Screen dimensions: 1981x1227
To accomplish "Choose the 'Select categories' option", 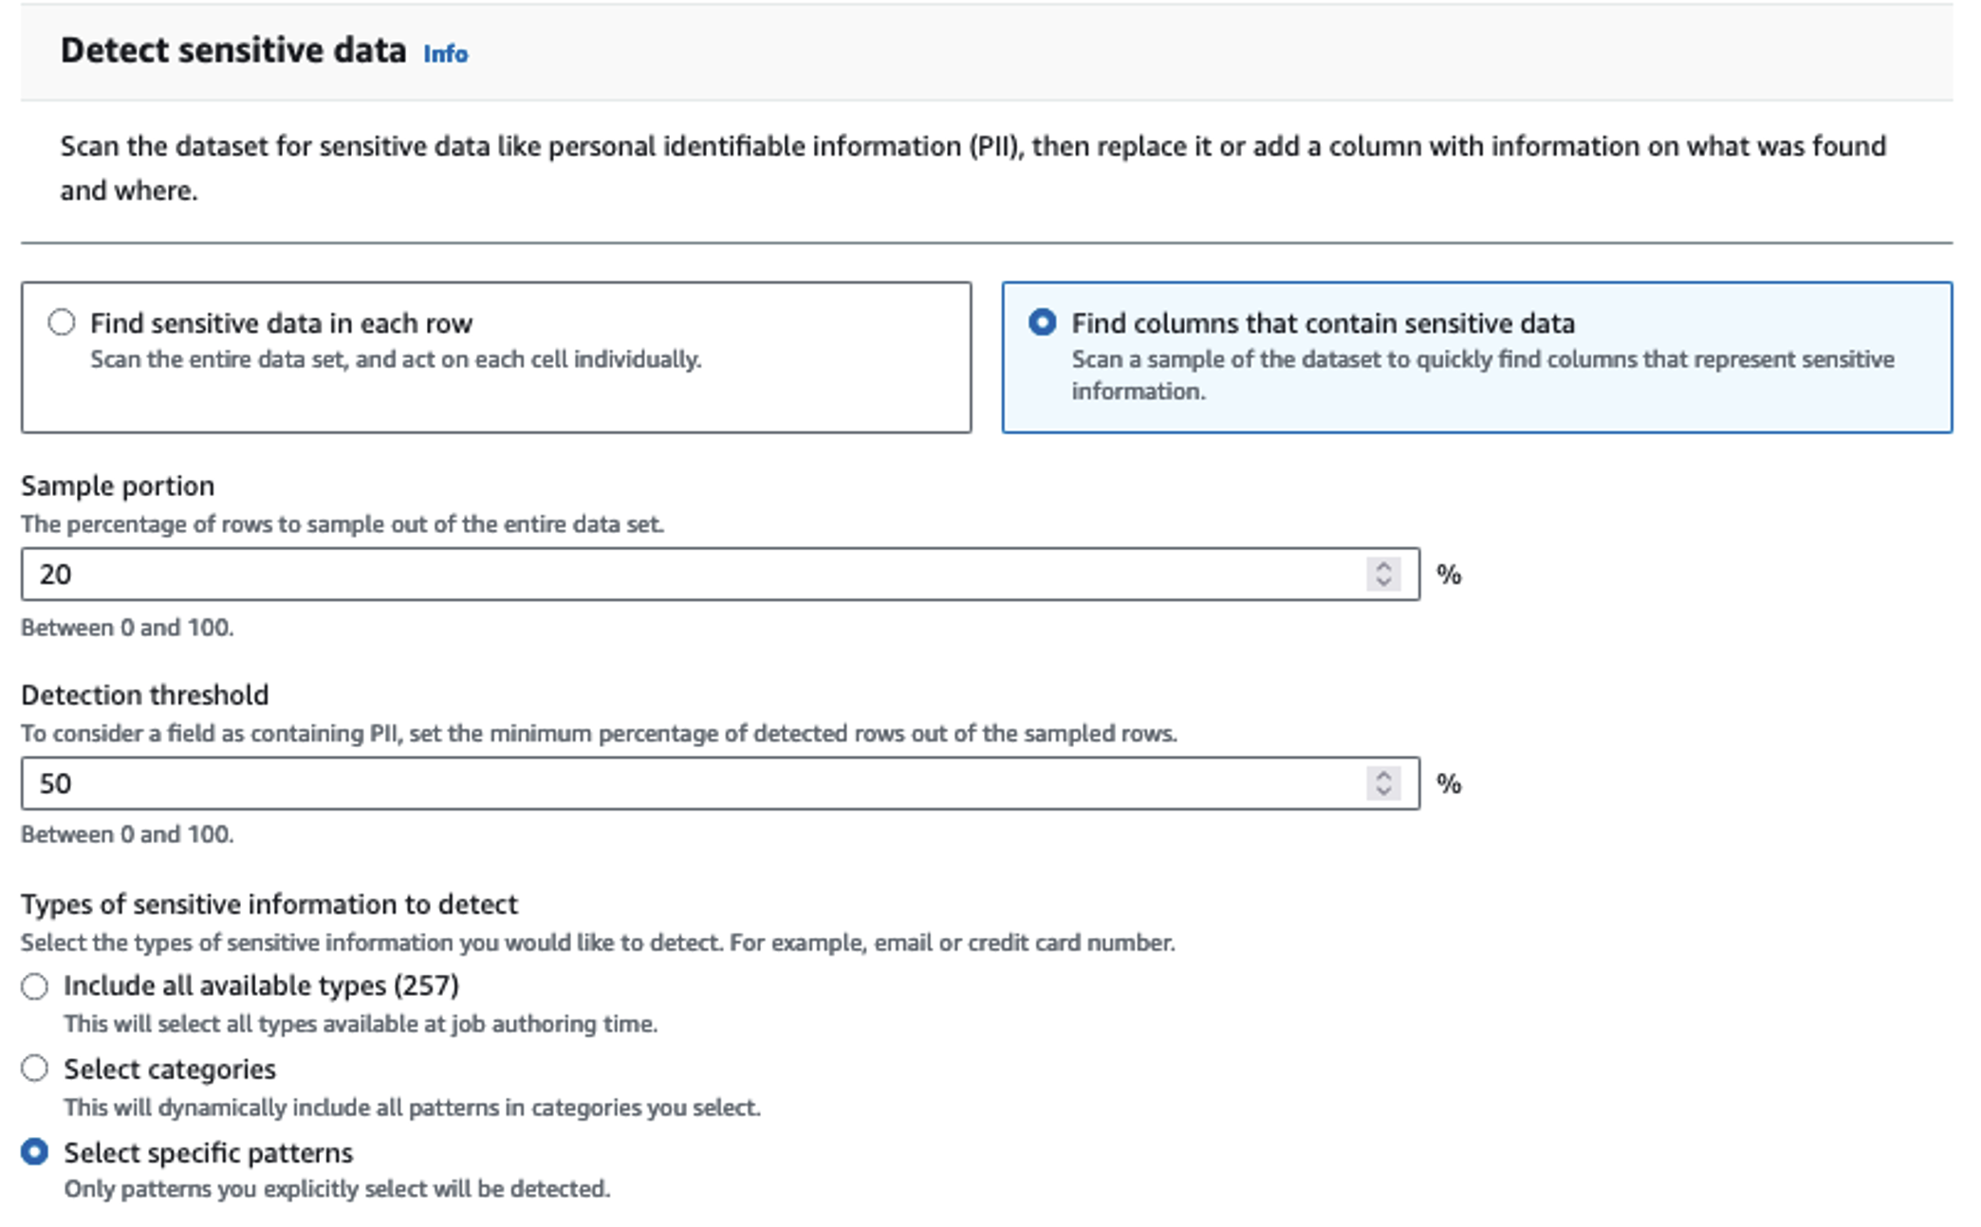I will [x=35, y=1069].
